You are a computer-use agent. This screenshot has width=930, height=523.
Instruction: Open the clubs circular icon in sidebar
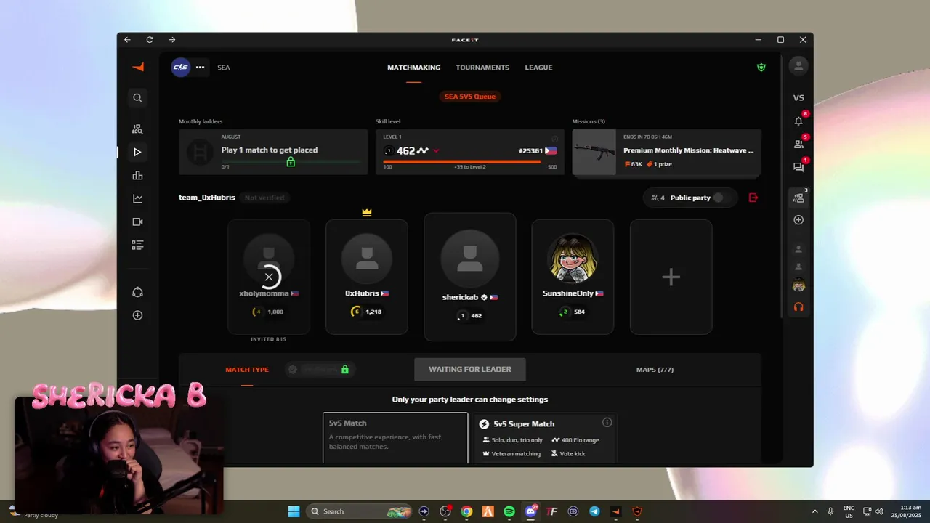click(137, 292)
